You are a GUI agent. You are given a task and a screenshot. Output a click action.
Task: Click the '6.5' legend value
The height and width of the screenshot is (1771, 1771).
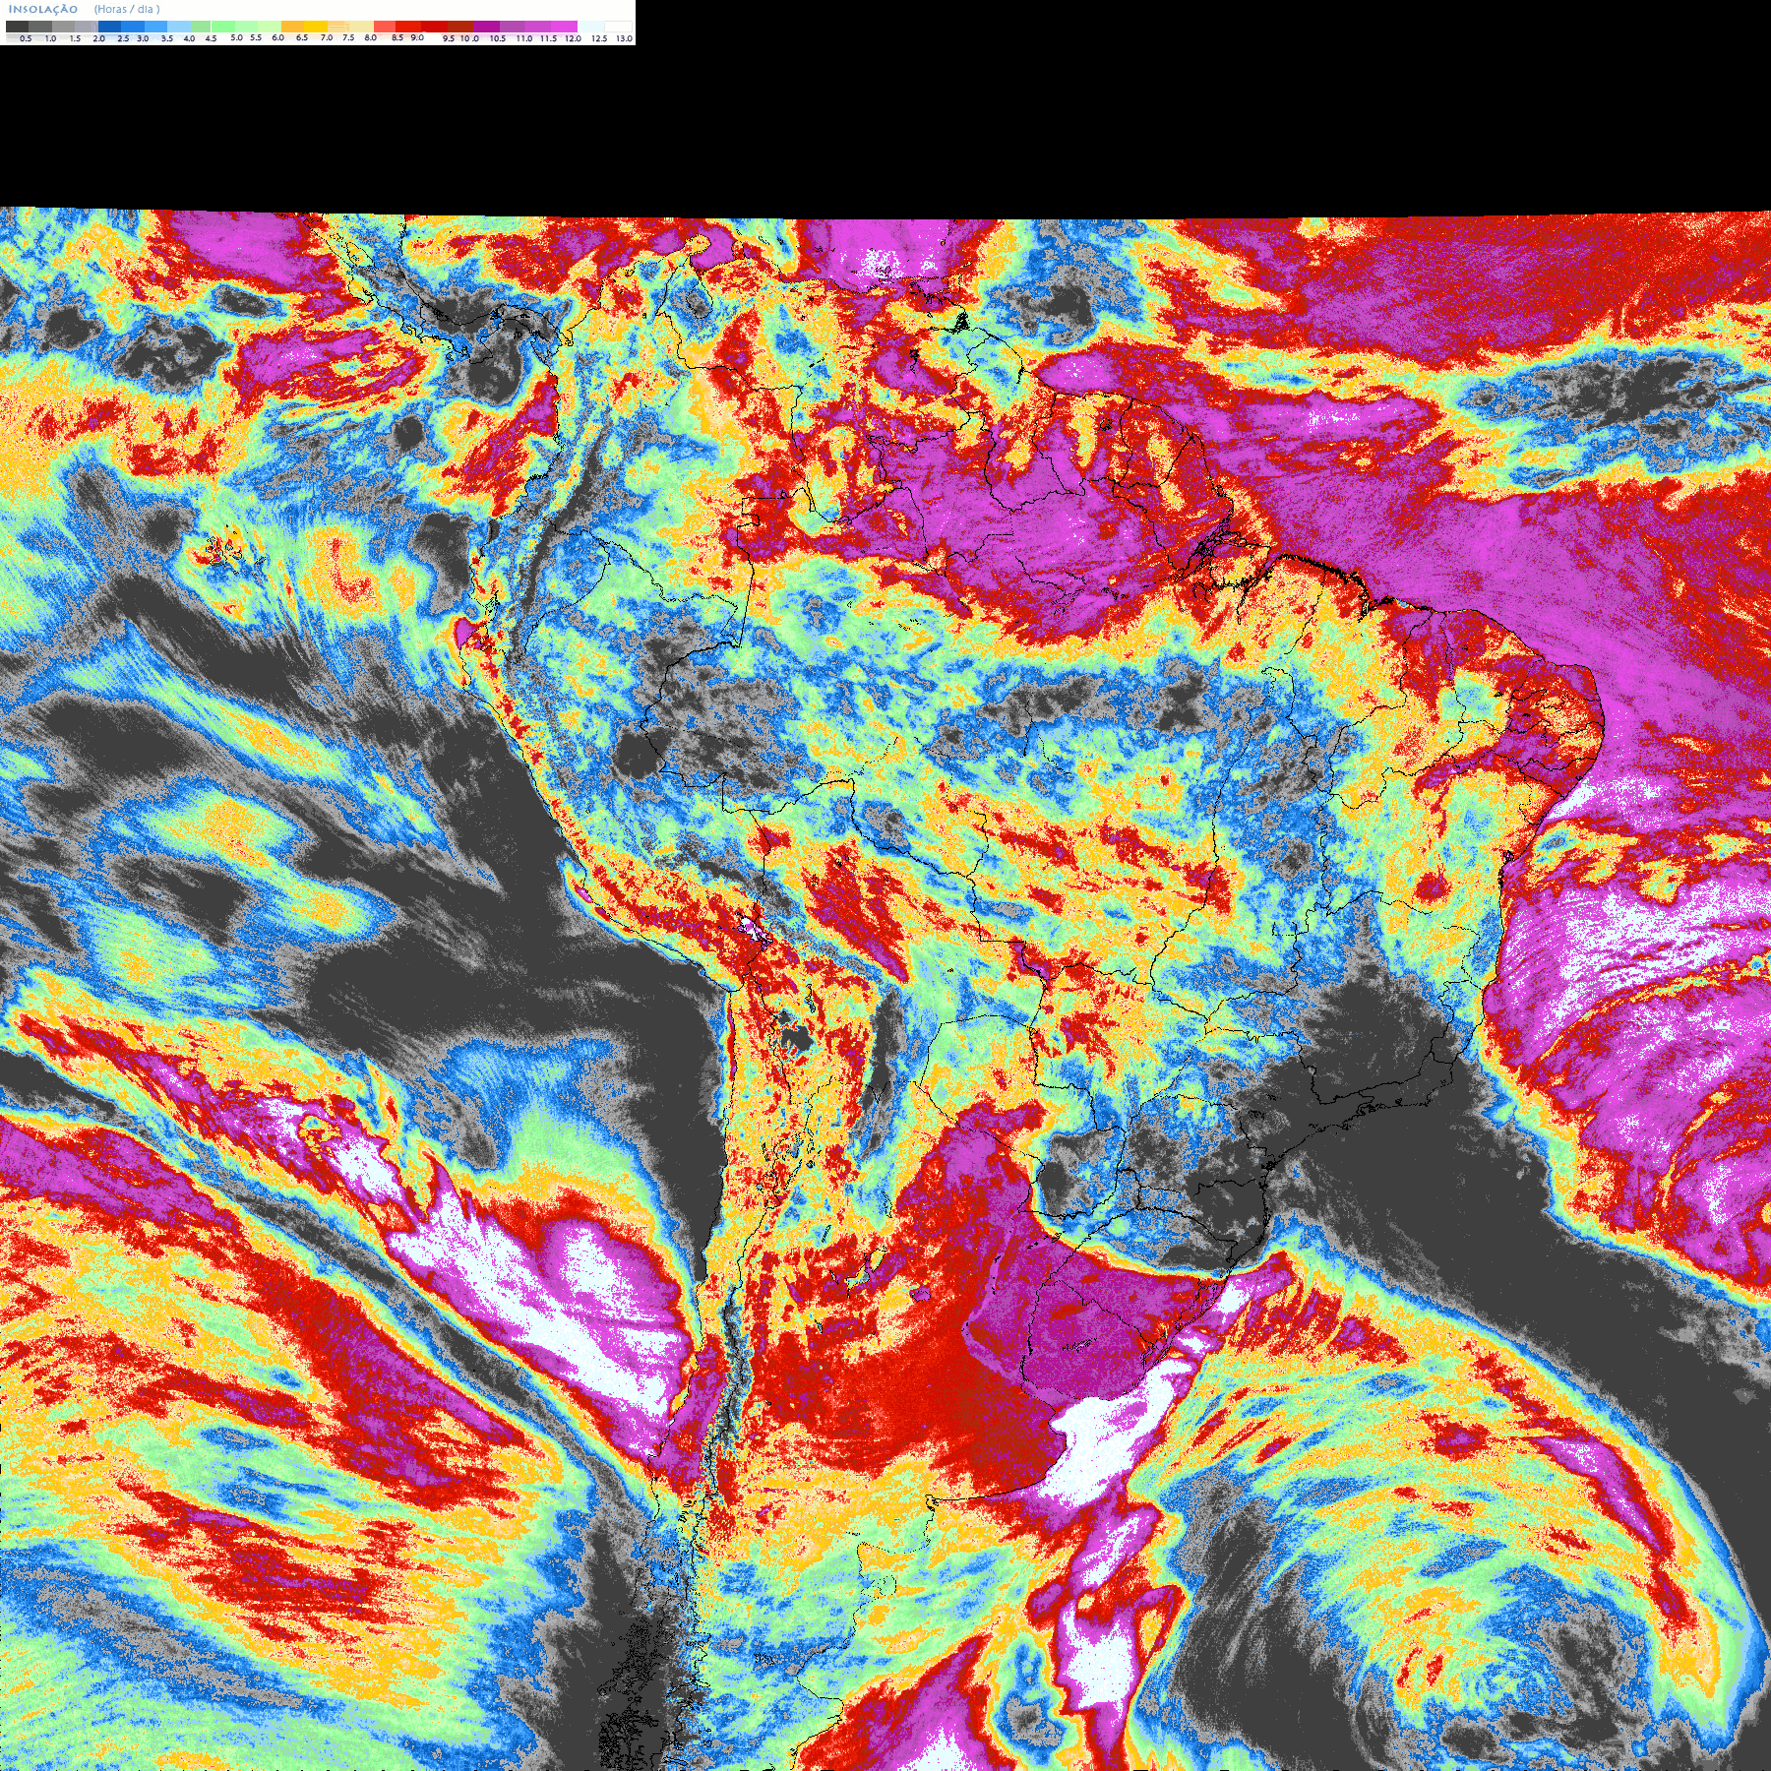[302, 37]
